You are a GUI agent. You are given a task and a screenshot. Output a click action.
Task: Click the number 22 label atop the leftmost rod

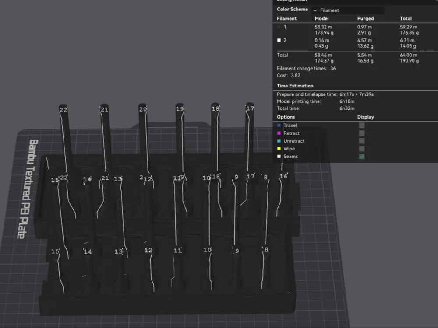pyautogui.click(x=64, y=110)
